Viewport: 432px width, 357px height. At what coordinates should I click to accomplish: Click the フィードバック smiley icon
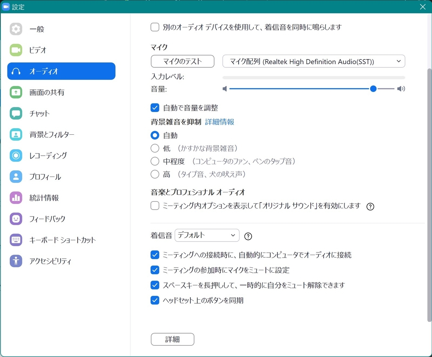coord(17,219)
